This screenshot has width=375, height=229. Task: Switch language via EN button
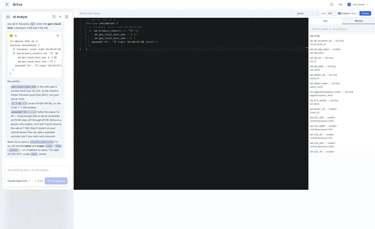(340, 5)
